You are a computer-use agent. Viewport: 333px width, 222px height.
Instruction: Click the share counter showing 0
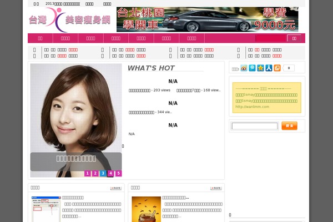[x=289, y=68]
